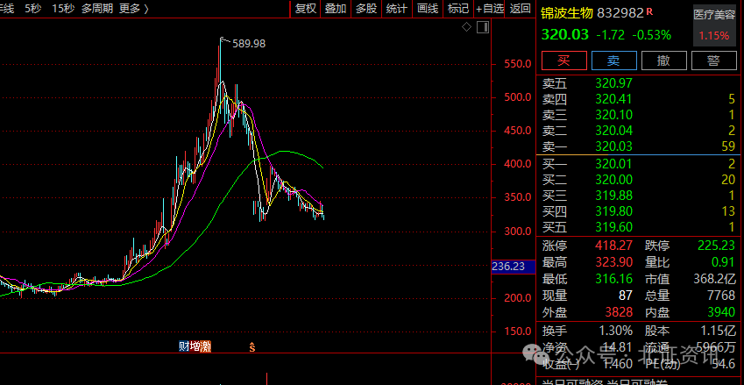Click the 激 event marker below the chart
The width and height of the screenshot is (744, 385).
coord(205,346)
